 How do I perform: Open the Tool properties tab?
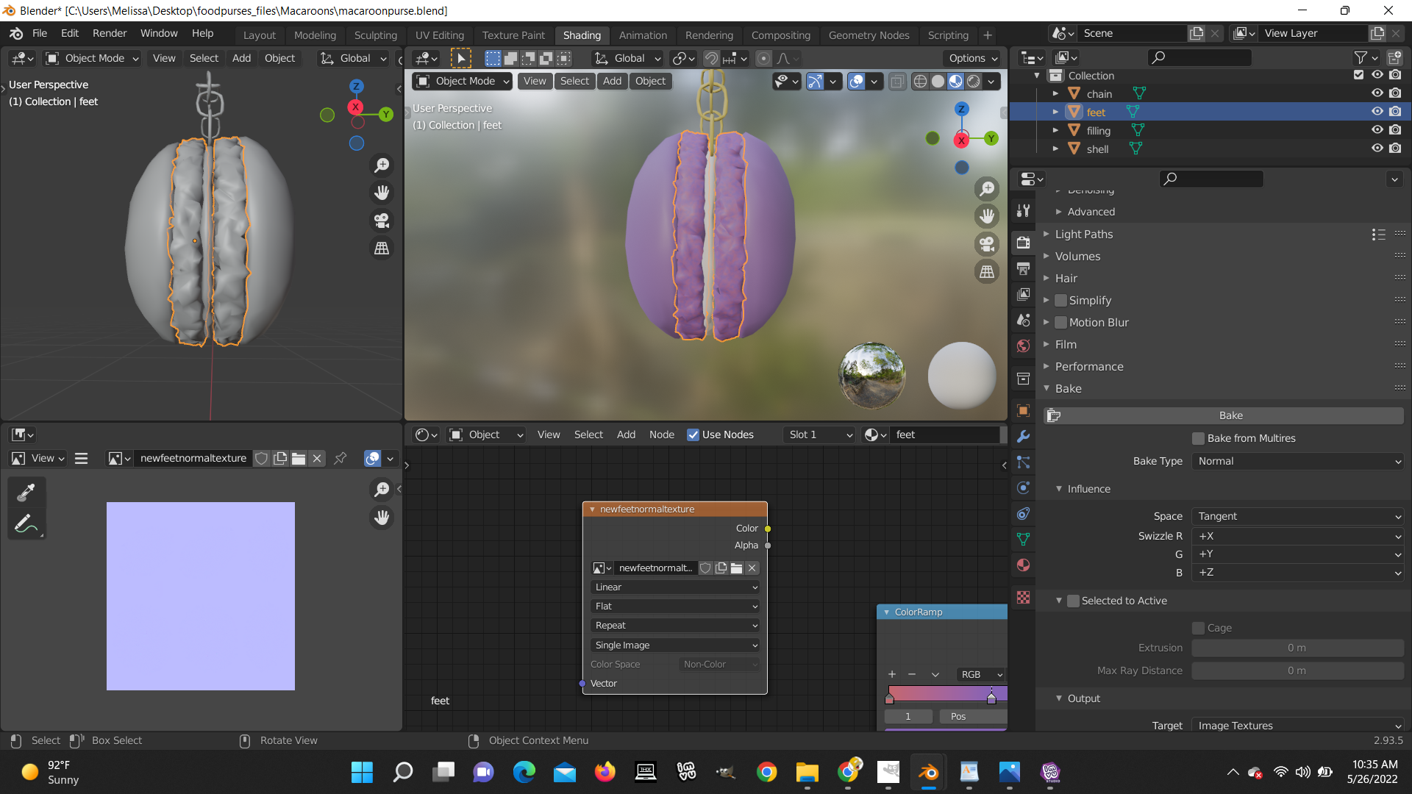(1023, 211)
